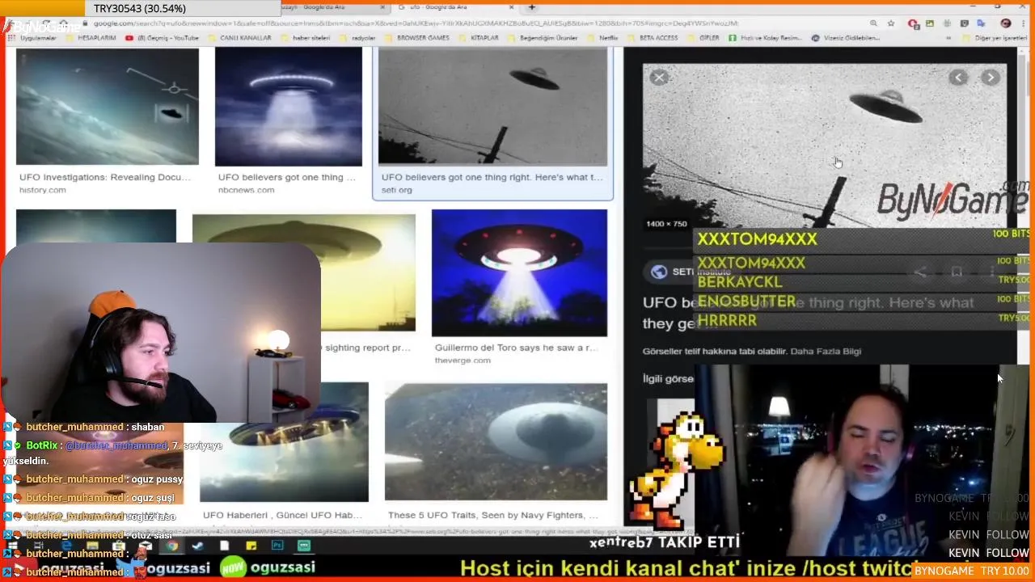Open the nbcnews.com glowing UFO thumbnail
This screenshot has height=582, width=1035.
tap(289, 106)
